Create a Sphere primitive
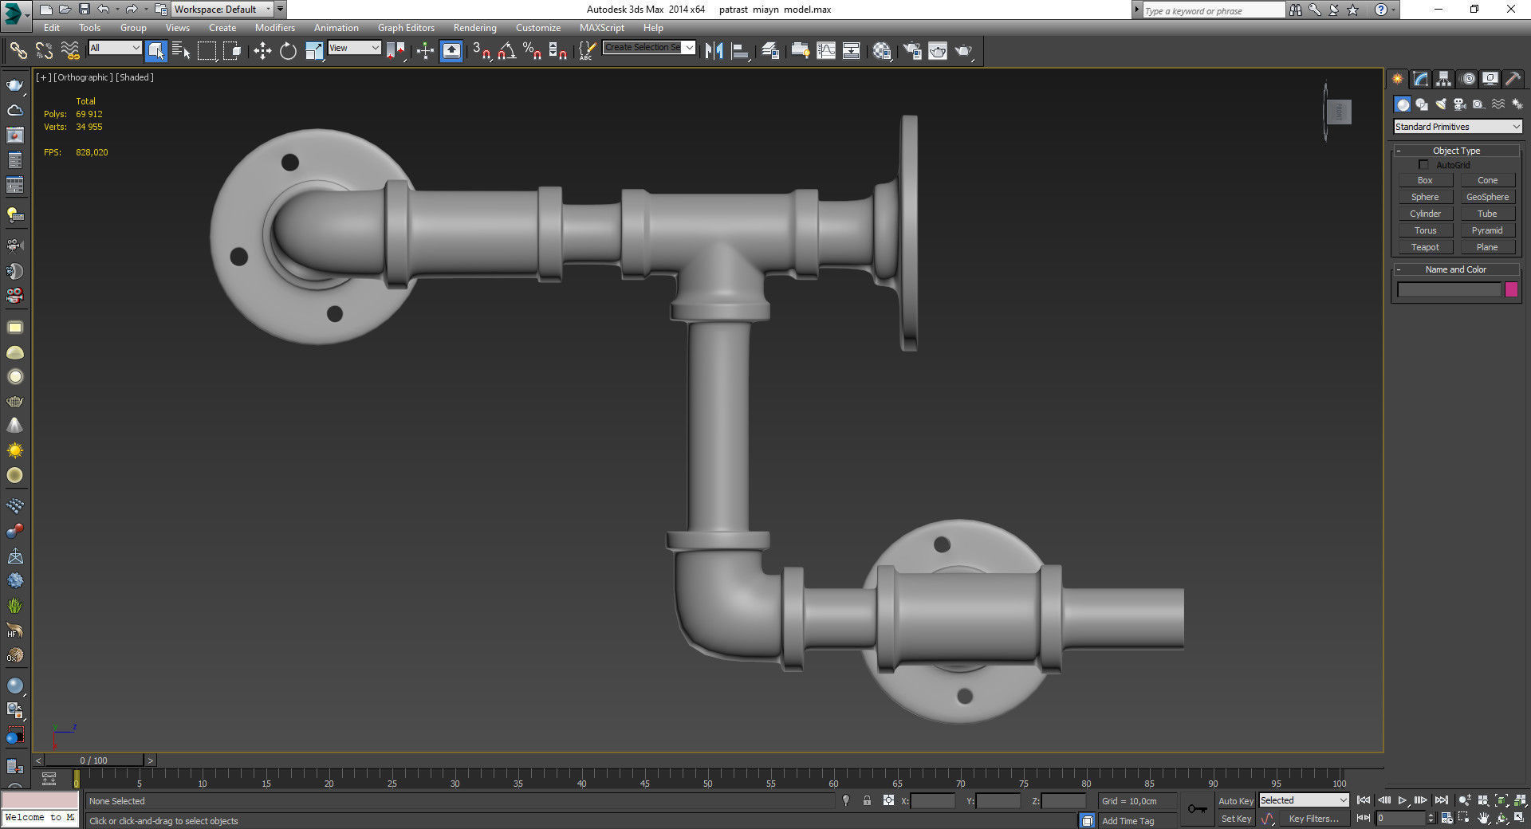 point(1425,198)
